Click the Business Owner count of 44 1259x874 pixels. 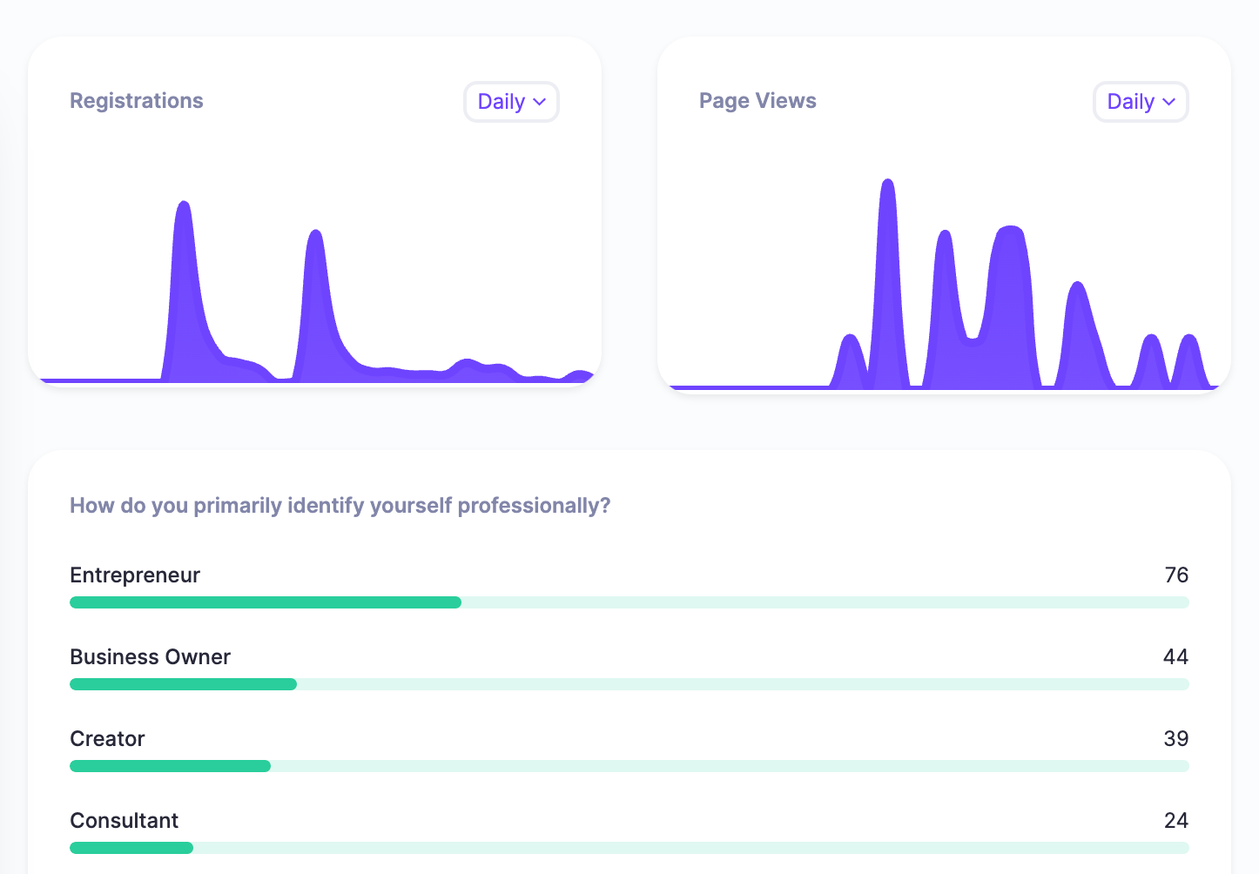point(1175,657)
